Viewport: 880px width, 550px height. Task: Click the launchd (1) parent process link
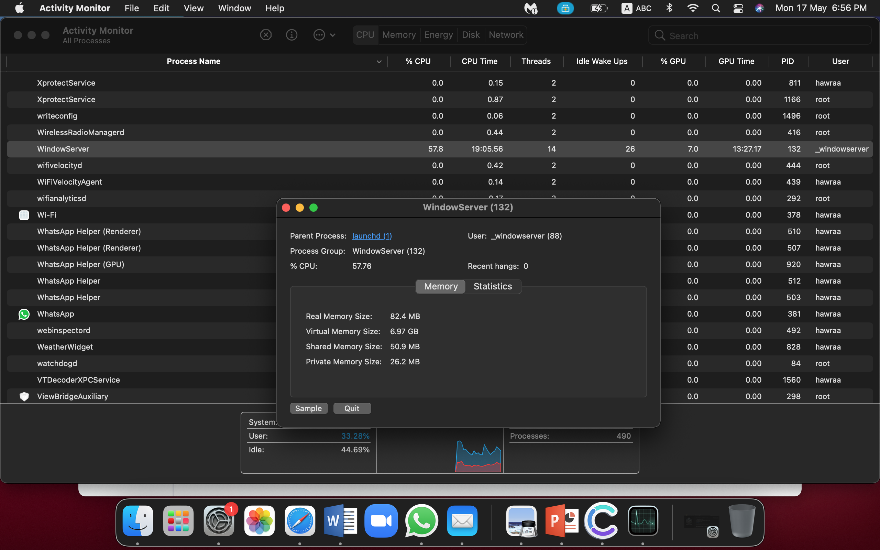click(372, 236)
